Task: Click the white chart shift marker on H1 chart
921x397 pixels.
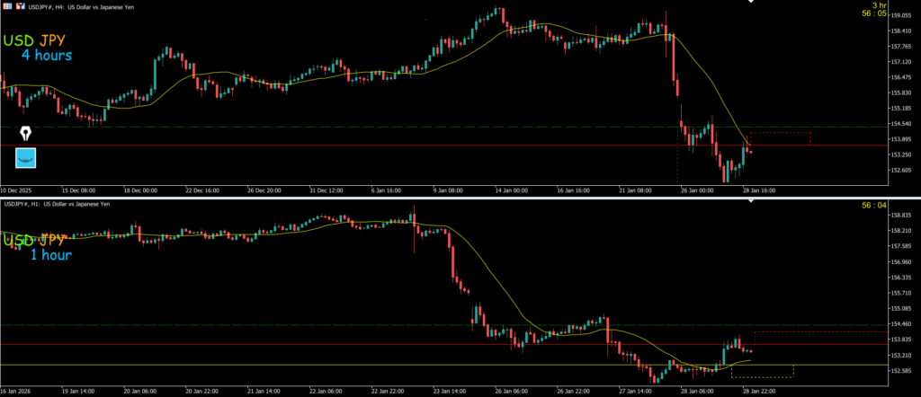Action: tap(751, 200)
